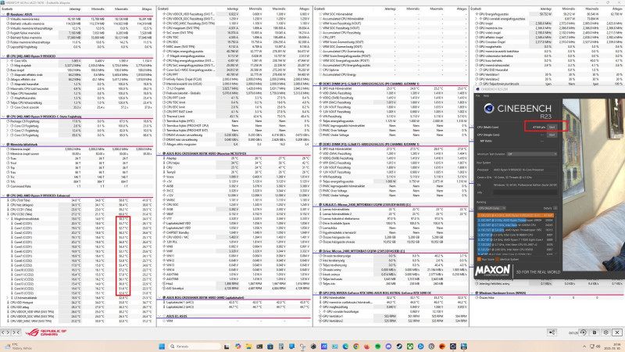Select the Infinity Fabric Órajel (FCLK) row
The height and width of the screenshot is (352, 625).
click(233, 79)
